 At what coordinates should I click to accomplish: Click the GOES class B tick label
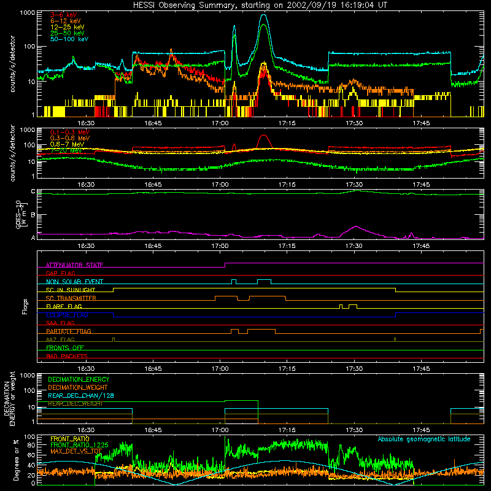pos(33,215)
